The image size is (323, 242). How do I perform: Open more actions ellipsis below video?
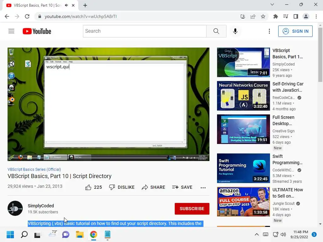pyautogui.click(x=203, y=187)
